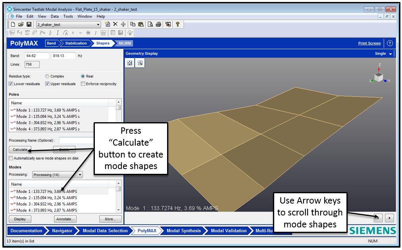Create a new project with New icon
The image size is (402, 250).
pos(13,24)
